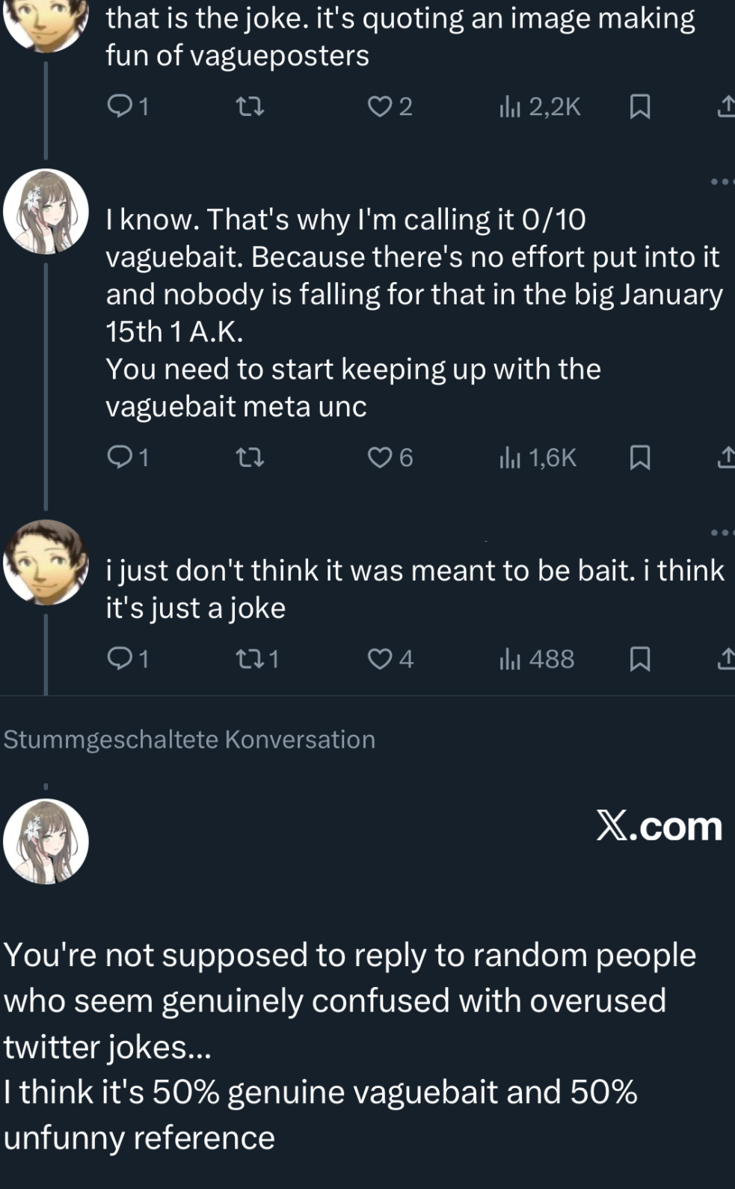Open more options for 'just a joke' tweet
This screenshot has height=1189, width=735.
point(721,532)
